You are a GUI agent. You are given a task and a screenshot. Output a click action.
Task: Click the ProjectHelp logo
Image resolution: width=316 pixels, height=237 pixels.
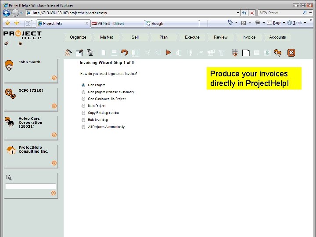(22, 35)
